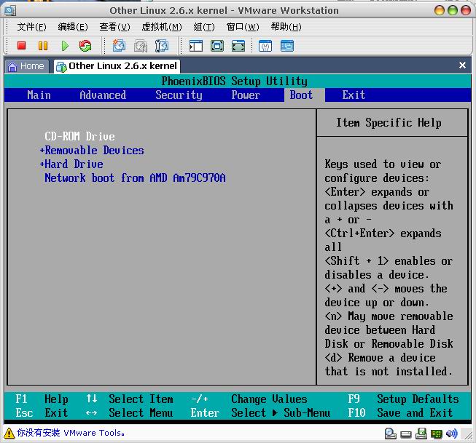
Task: Click the Quick Switch mode icon
Action: click(x=238, y=46)
